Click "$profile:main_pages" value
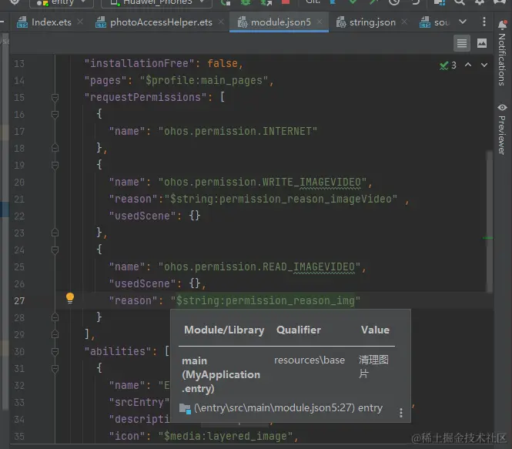512x449 pixels. point(204,81)
